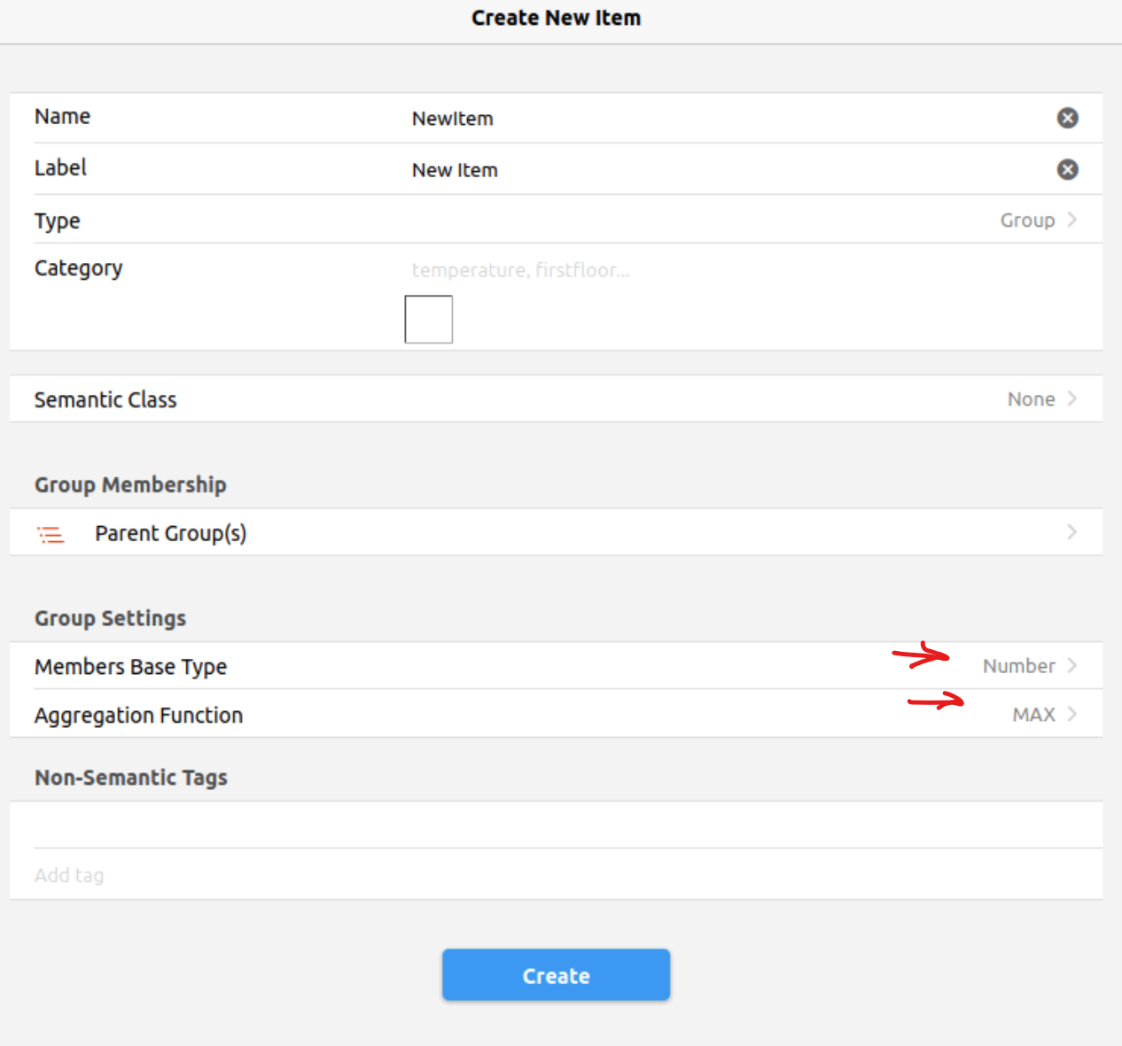Click into the Label text field

coord(709,170)
